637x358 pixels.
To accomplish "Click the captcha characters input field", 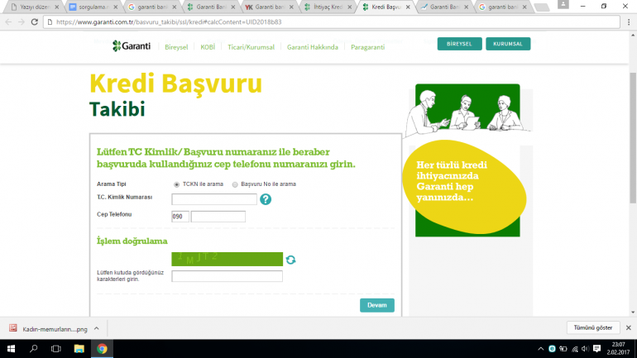I will pos(227,276).
